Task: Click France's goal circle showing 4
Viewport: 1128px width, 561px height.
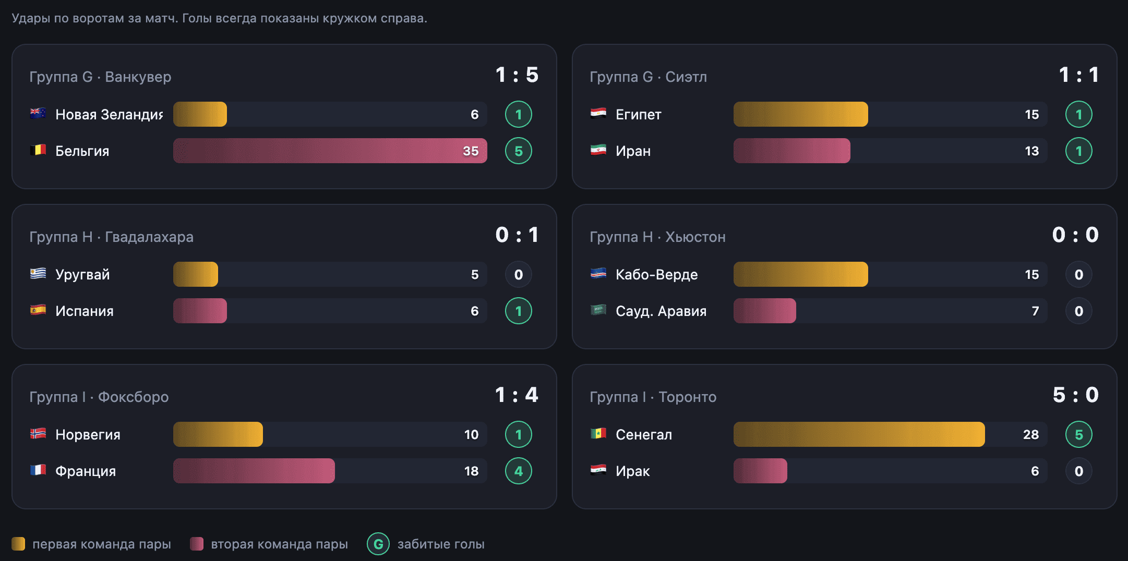Action: (x=519, y=471)
